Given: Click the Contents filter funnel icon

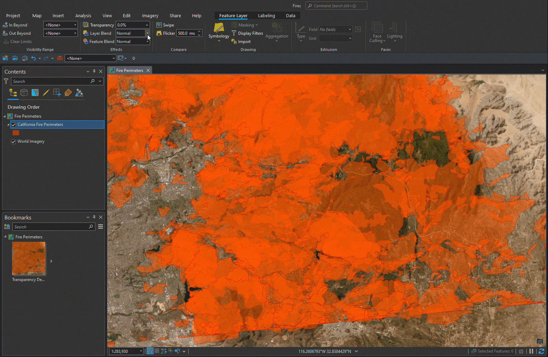Looking at the screenshot, I should click(6, 81).
